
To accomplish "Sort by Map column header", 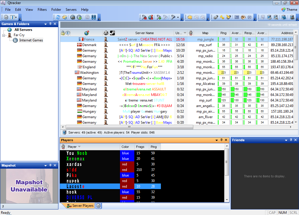I will [205, 33].
